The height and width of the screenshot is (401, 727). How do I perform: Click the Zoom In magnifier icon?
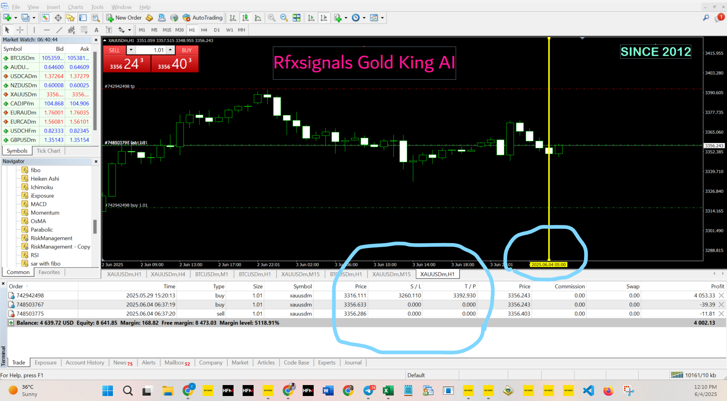pyautogui.click(x=271, y=18)
